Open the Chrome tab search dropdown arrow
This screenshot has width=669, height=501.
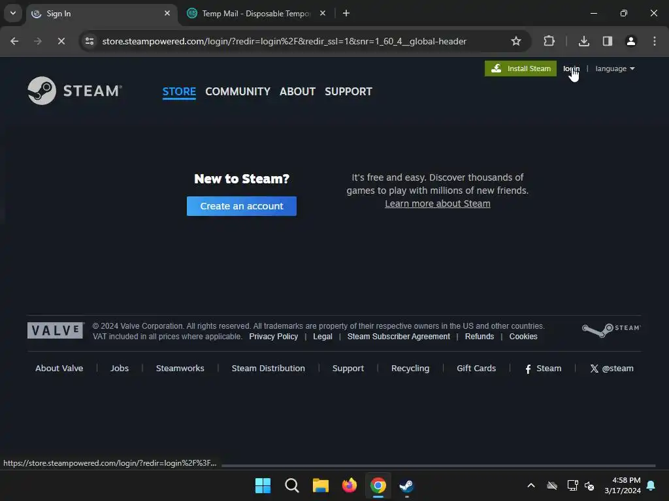[x=13, y=13]
